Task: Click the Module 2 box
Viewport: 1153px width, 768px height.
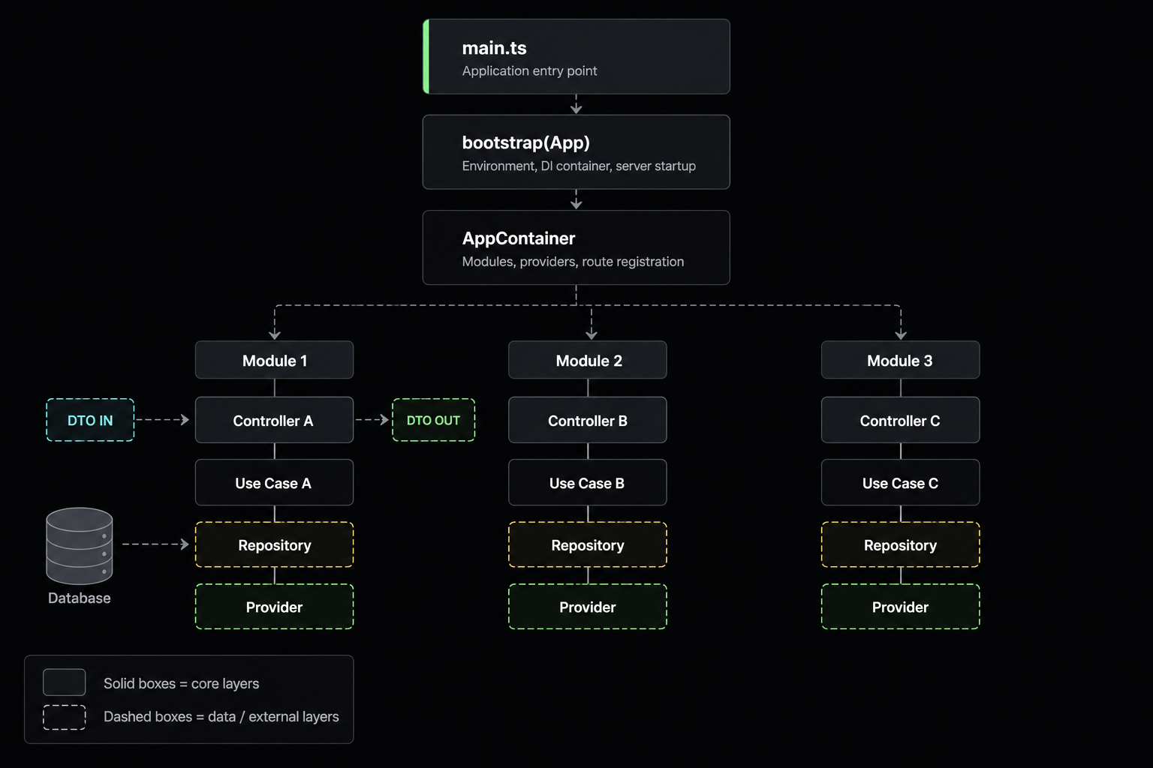Action: coord(588,360)
